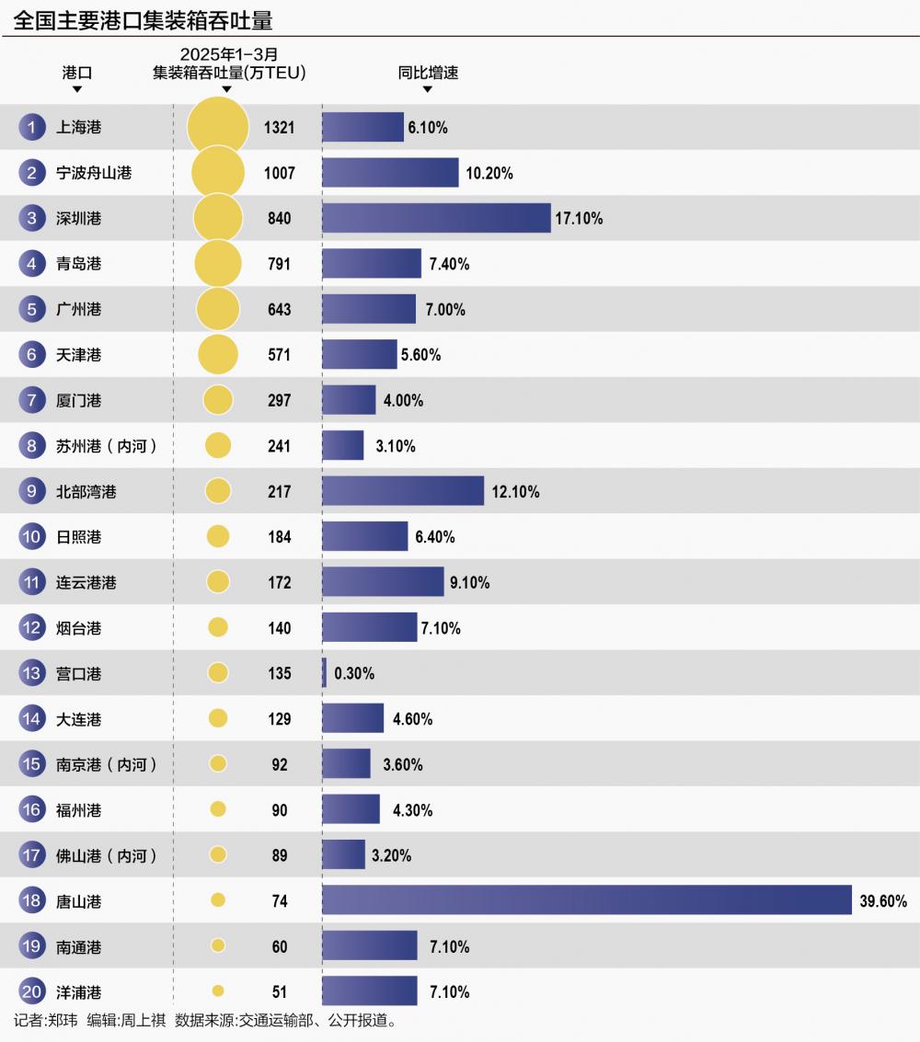Click the 1007 throughput value
The image size is (920, 1042).
click(279, 173)
